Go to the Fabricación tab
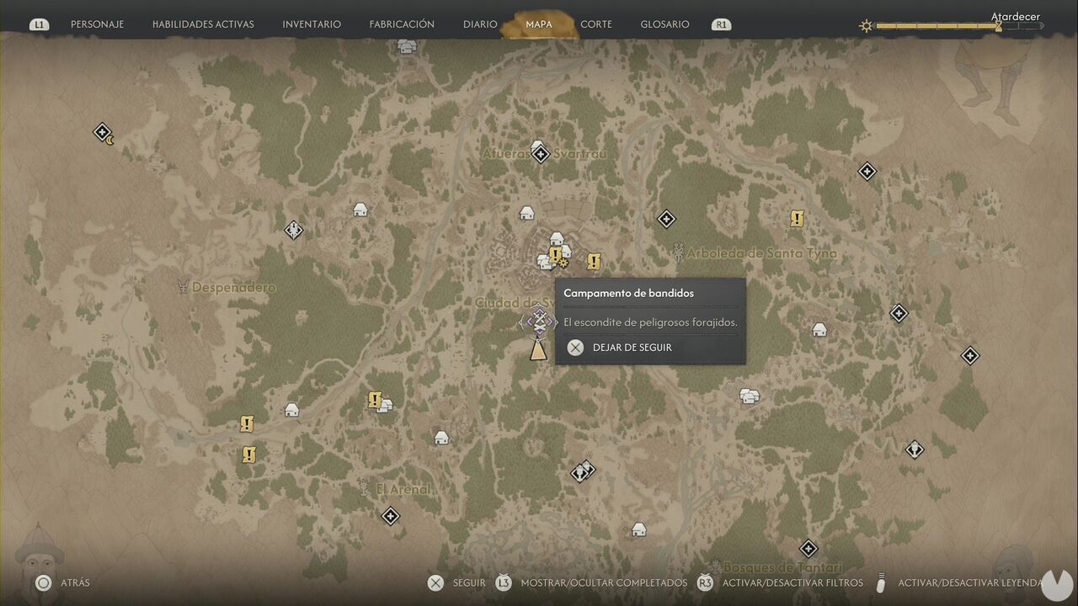The height and width of the screenshot is (606, 1078). click(x=402, y=24)
